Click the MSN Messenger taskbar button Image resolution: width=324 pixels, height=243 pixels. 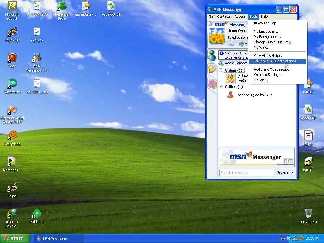click(x=59, y=239)
